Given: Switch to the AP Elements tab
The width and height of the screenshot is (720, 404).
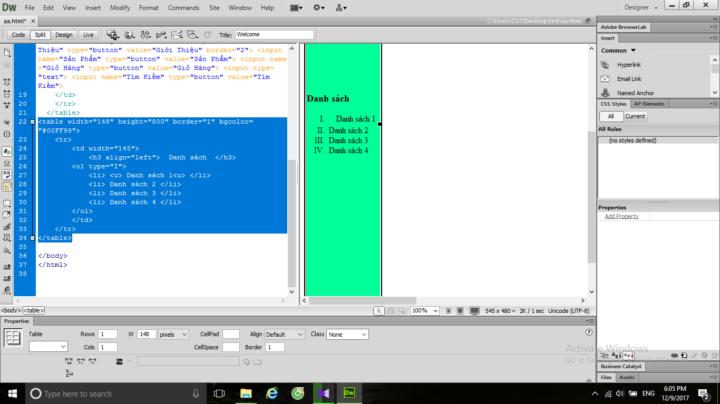Looking at the screenshot, I should 649,104.
